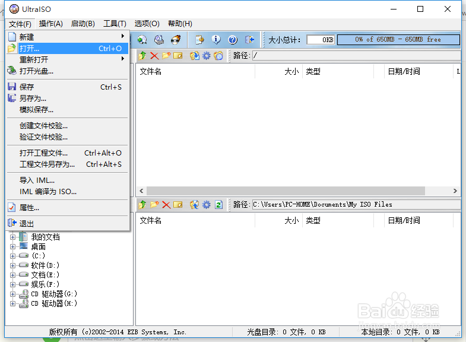Select 验证文件校验... menu entry
This screenshot has width=466, height=342.
(x=68, y=137)
